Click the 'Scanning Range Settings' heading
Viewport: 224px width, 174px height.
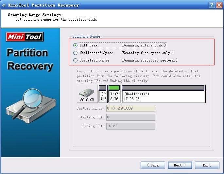(x=34, y=15)
